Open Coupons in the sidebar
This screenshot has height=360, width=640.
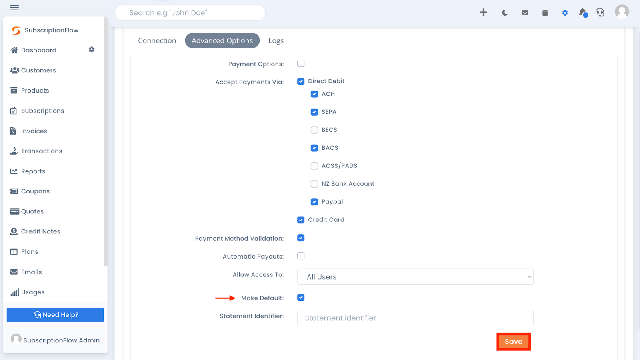pyautogui.click(x=35, y=191)
